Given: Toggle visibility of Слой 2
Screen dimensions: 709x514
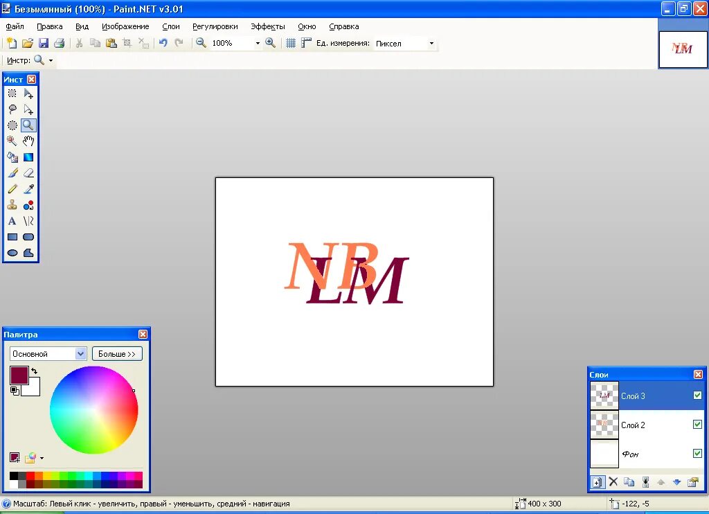Looking at the screenshot, I should pos(697,425).
